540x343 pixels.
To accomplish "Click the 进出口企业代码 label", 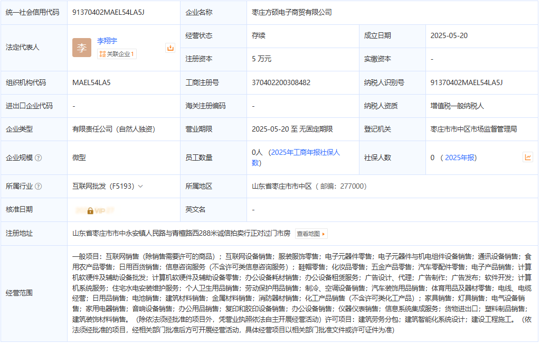I will coord(29,106).
